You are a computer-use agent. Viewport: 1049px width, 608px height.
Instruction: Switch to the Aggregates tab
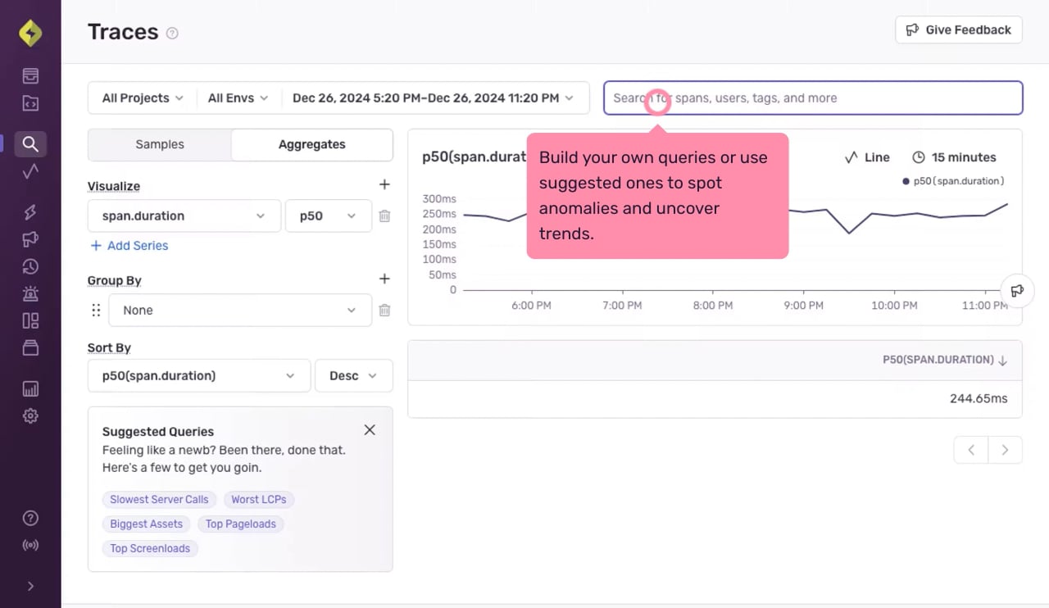tap(312, 144)
